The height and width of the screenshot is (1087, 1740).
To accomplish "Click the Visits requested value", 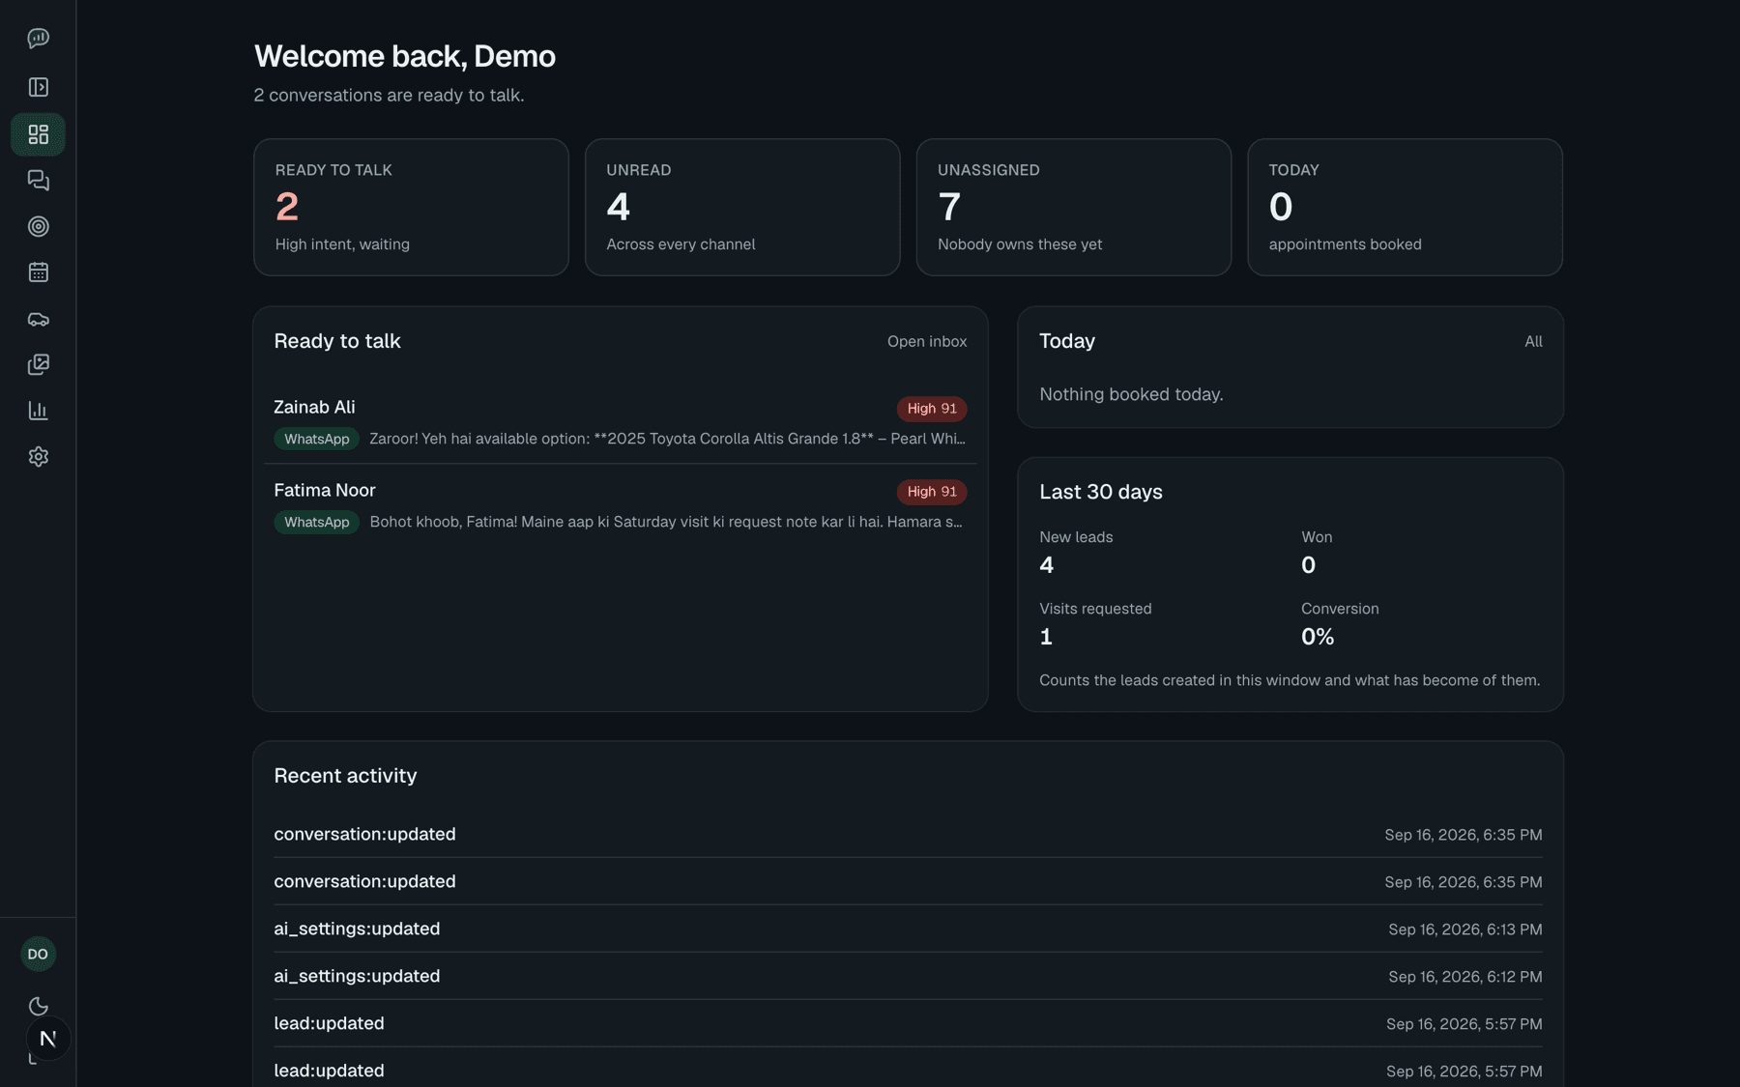I will [x=1046, y=637].
